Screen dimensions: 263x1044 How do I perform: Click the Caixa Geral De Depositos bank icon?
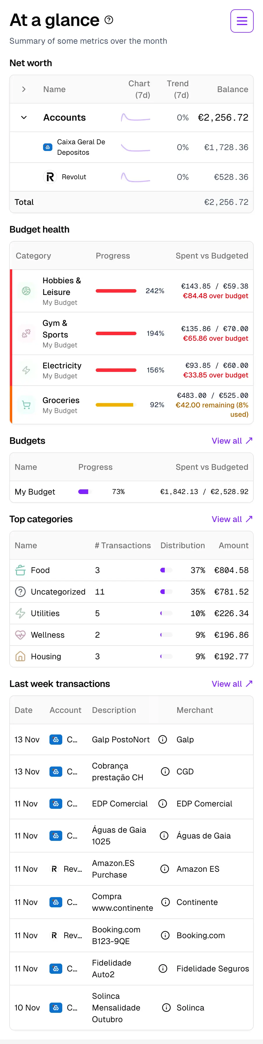[47, 147]
